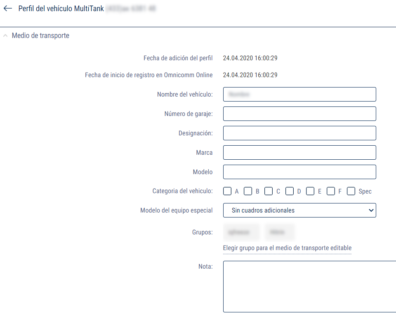Click the Designación text field
Image resolution: width=396 pixels, height=319 pixels.
(299, 133)
